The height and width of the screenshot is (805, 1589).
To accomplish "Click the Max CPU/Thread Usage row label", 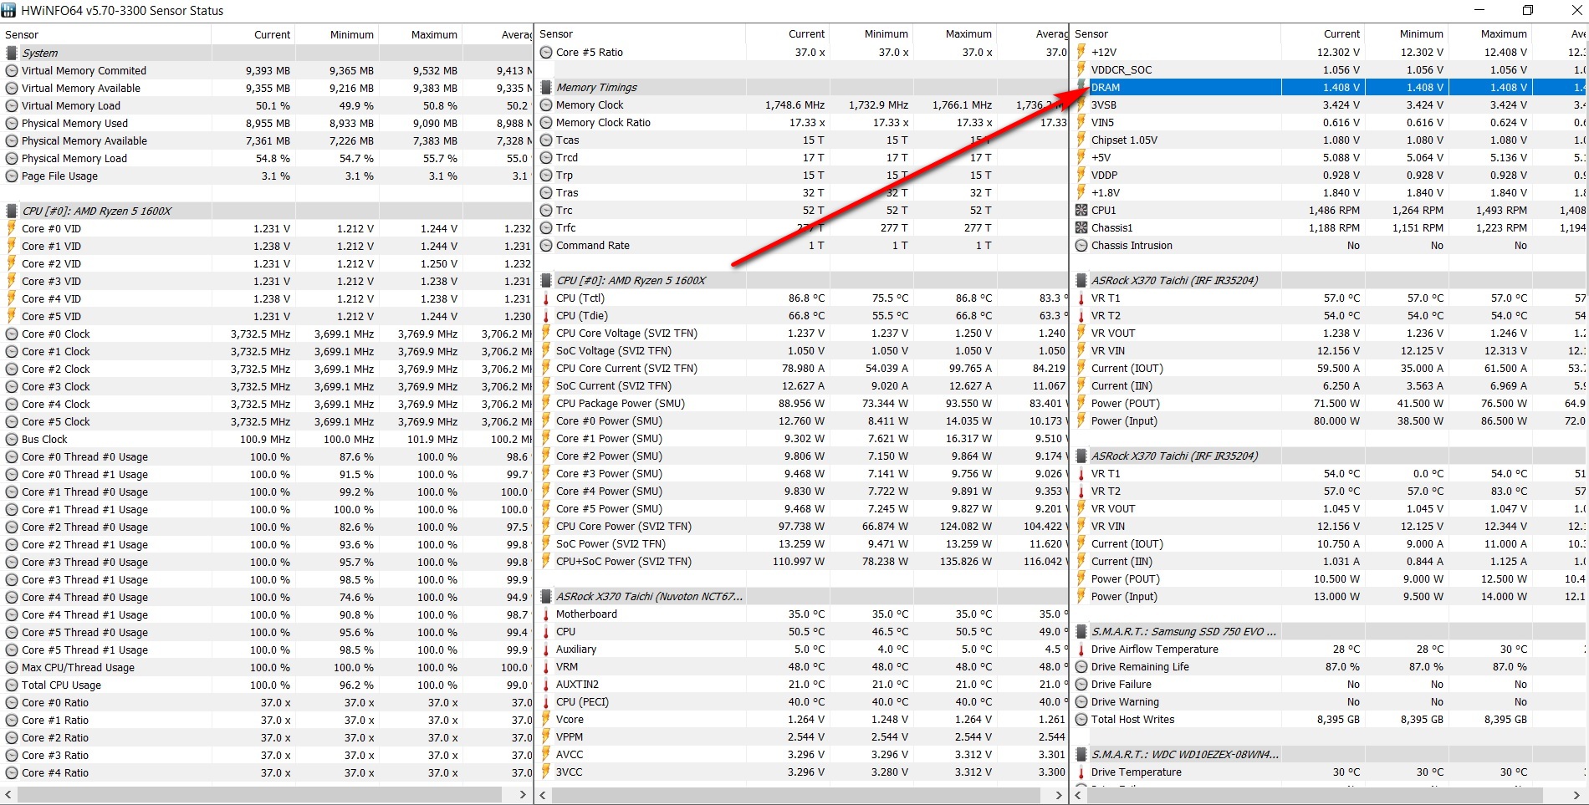I will click(x=78, y=668).
